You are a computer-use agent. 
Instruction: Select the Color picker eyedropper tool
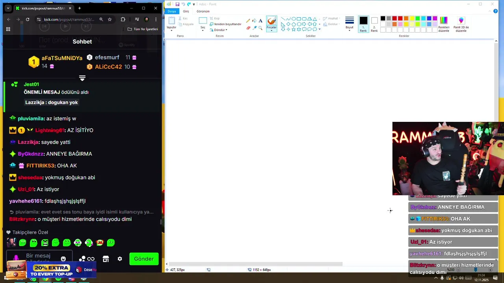[254, 28]
